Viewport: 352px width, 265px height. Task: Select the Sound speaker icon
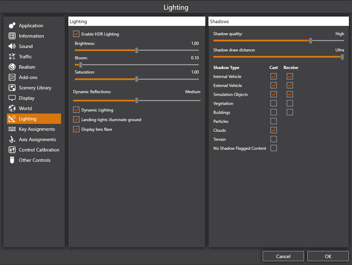click(x=12, y=46)
